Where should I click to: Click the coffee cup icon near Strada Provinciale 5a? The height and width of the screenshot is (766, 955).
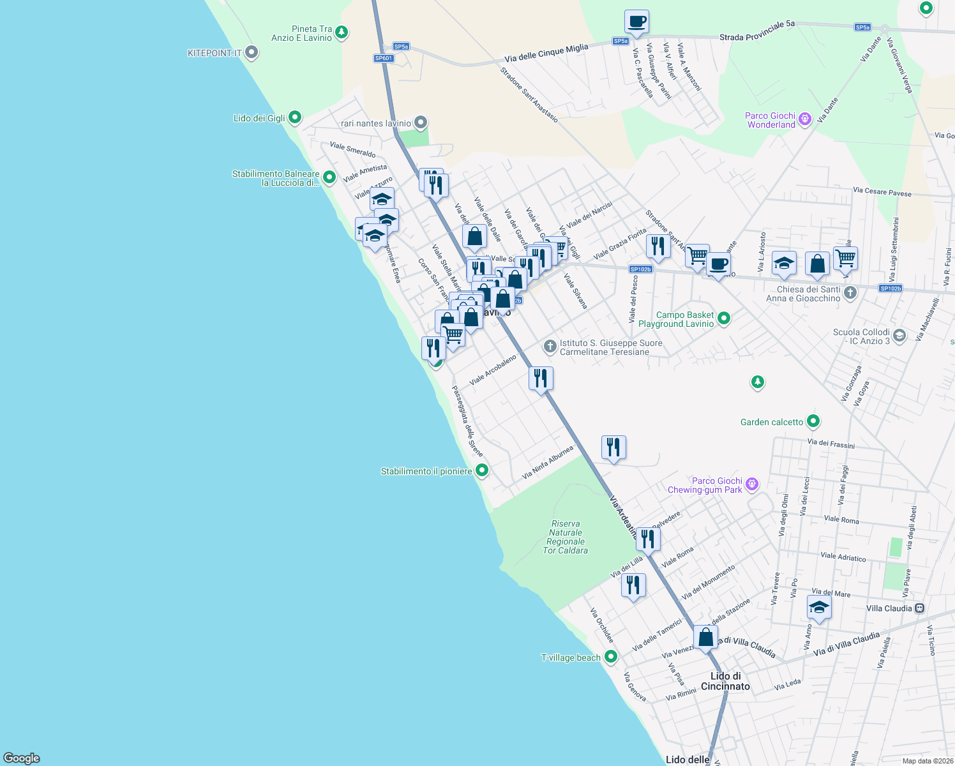pyautogui.click(x=636, y=22)
